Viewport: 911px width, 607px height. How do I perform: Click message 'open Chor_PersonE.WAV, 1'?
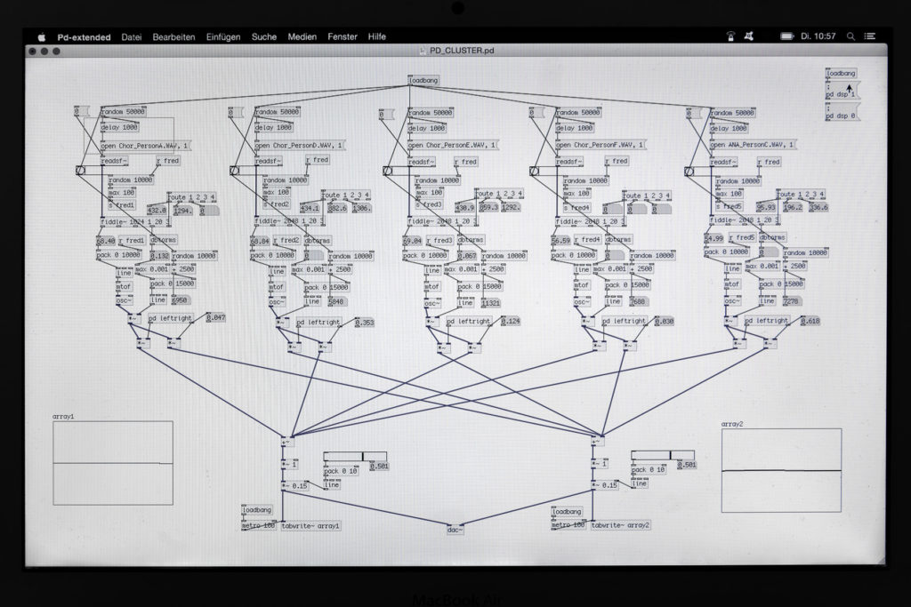(x=453, y=145)
